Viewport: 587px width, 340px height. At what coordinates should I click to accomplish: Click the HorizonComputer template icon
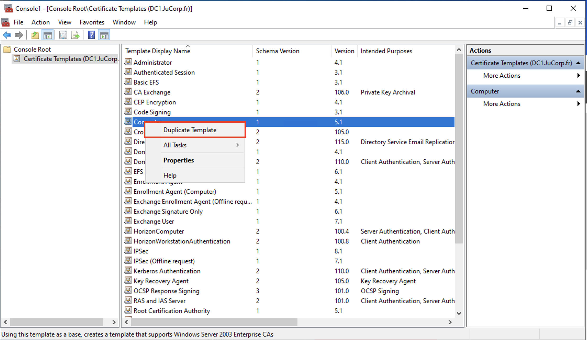pos(128,231)
